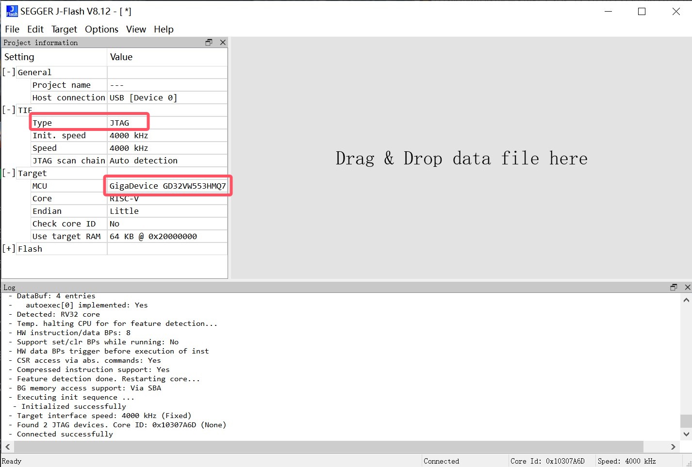
Task: Open the Options menu
Action: (101, 30)
